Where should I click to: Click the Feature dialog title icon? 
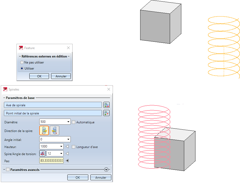[x=21, y=48]
